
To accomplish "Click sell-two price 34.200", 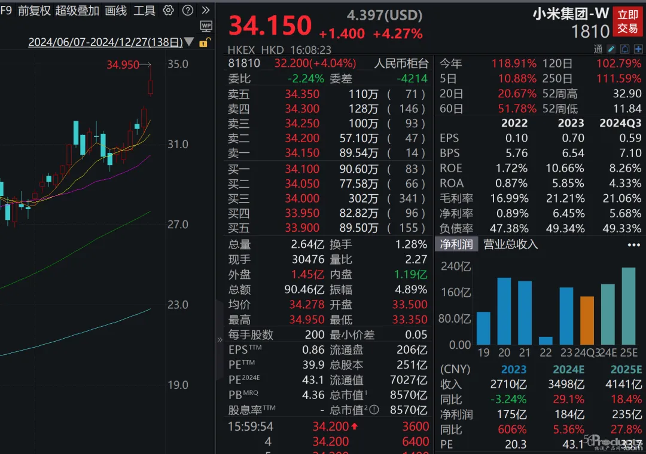I will tap(302, 139).
